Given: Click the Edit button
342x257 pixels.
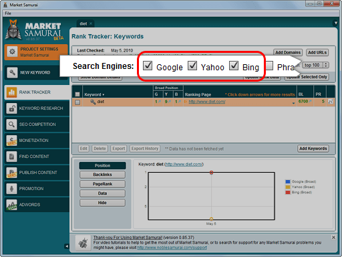Looking at the screenshot, I should coord(83,149).
